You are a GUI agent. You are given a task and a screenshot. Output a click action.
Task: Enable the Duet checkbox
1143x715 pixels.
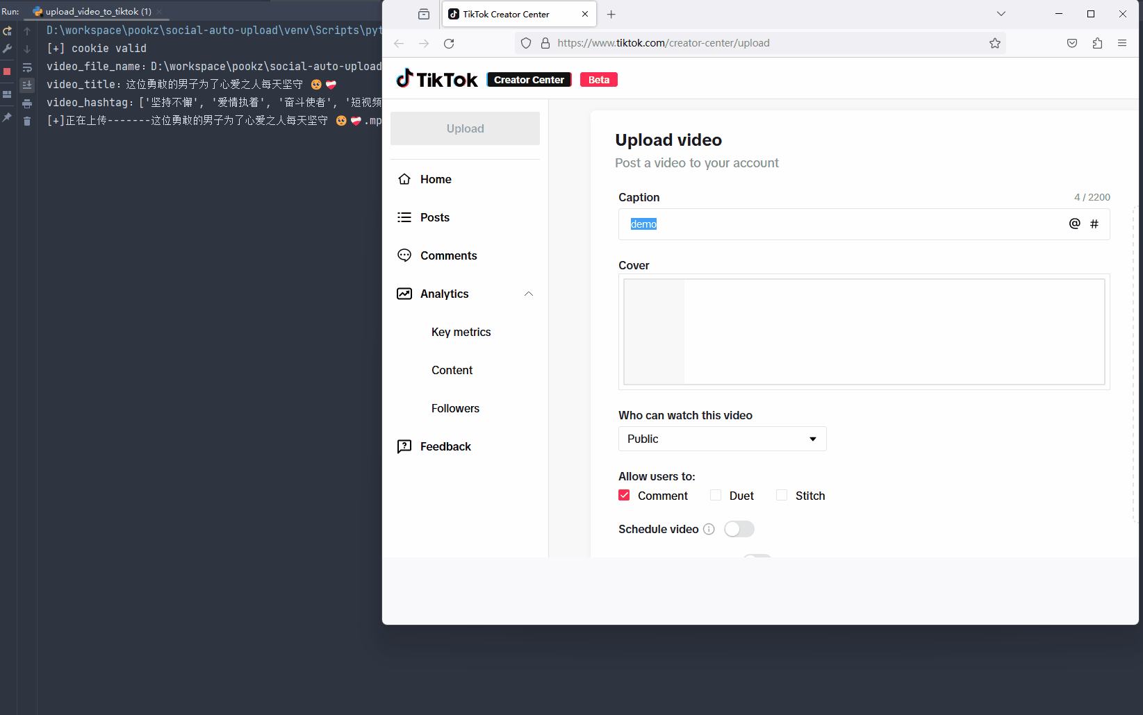715,495
